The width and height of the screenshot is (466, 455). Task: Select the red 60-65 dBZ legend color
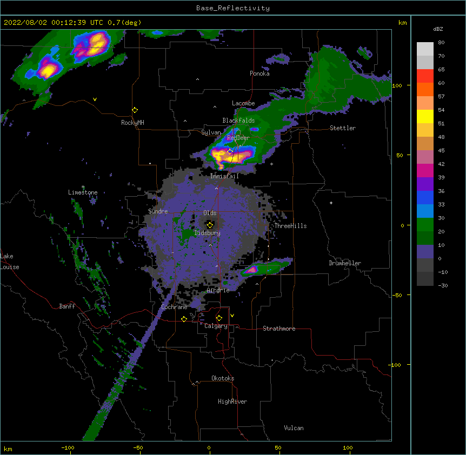pyautogui.click(x=425, y=76)
